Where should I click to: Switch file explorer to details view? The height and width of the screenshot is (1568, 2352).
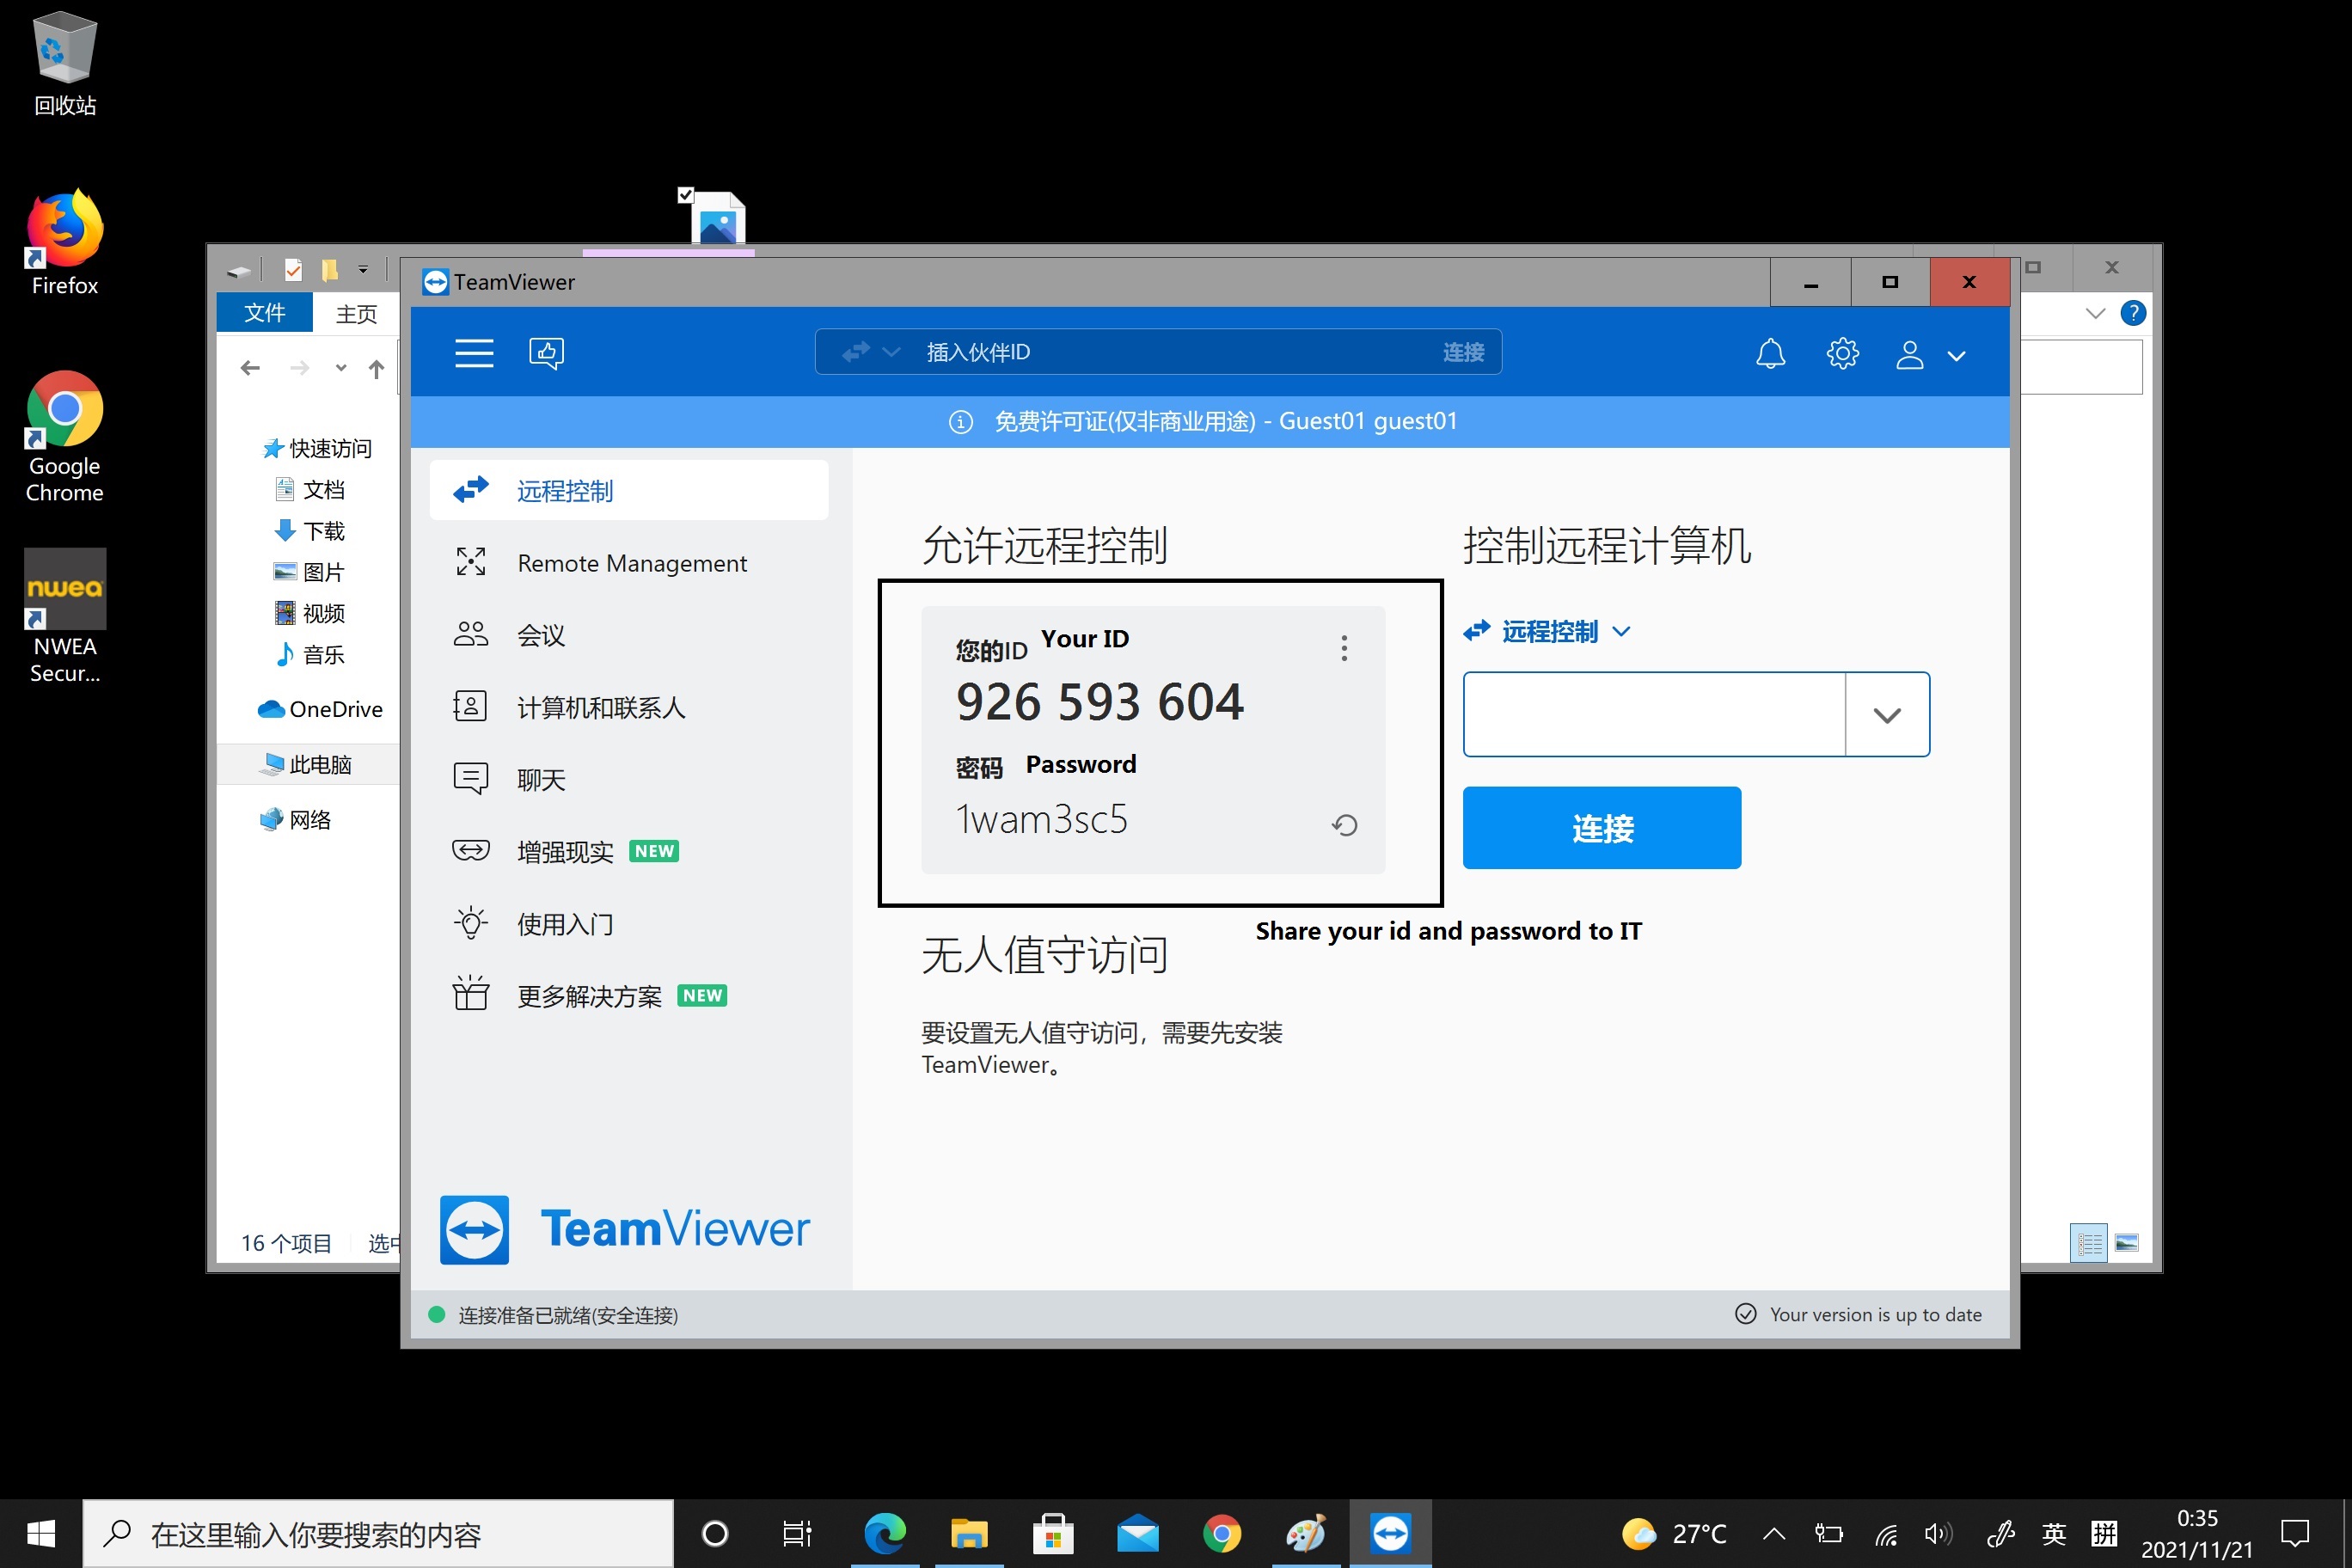[x=2089, y=1243]
